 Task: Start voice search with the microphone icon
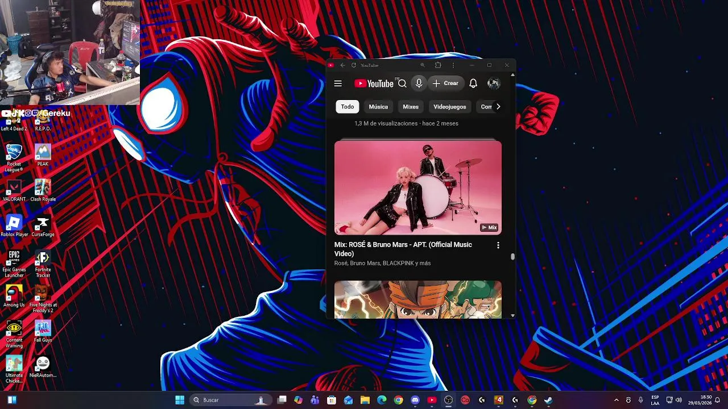click(419, 84)
